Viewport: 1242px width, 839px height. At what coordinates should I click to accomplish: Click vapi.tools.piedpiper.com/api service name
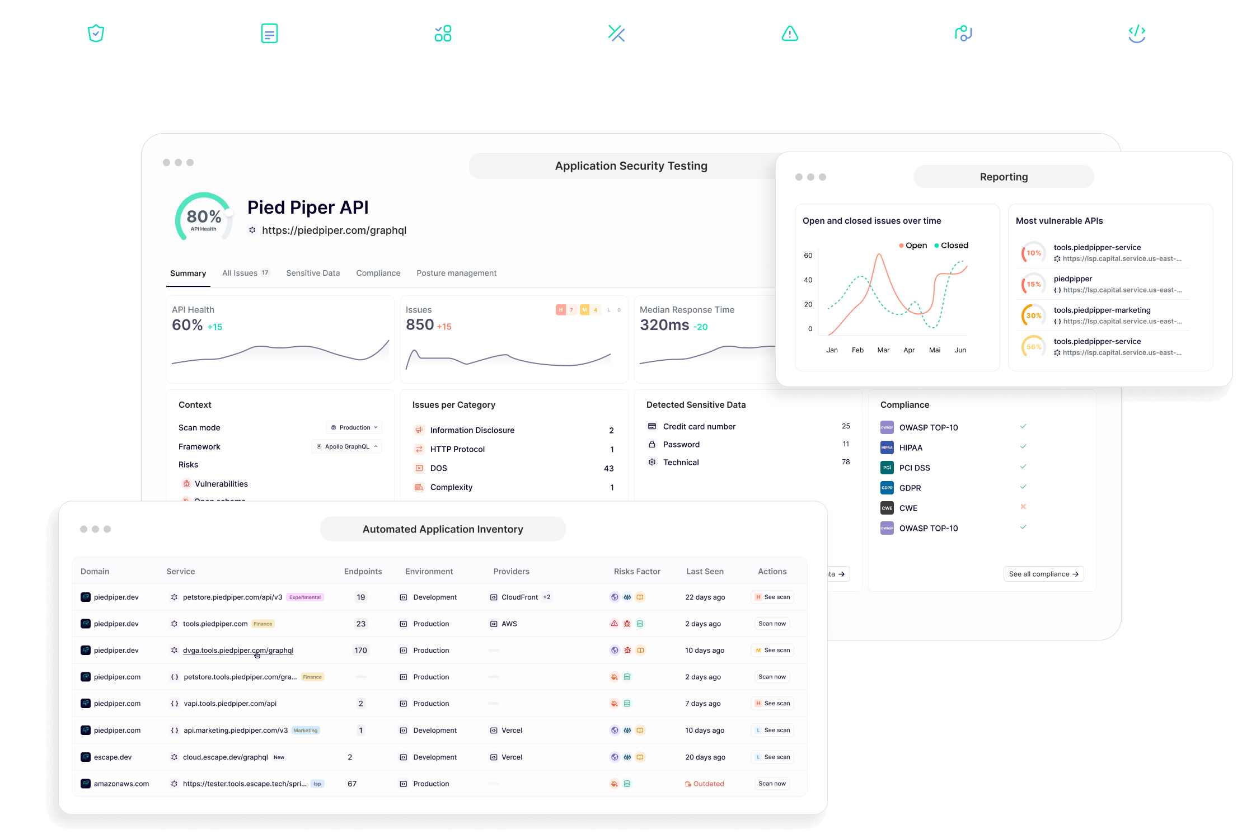coord(230,704)
